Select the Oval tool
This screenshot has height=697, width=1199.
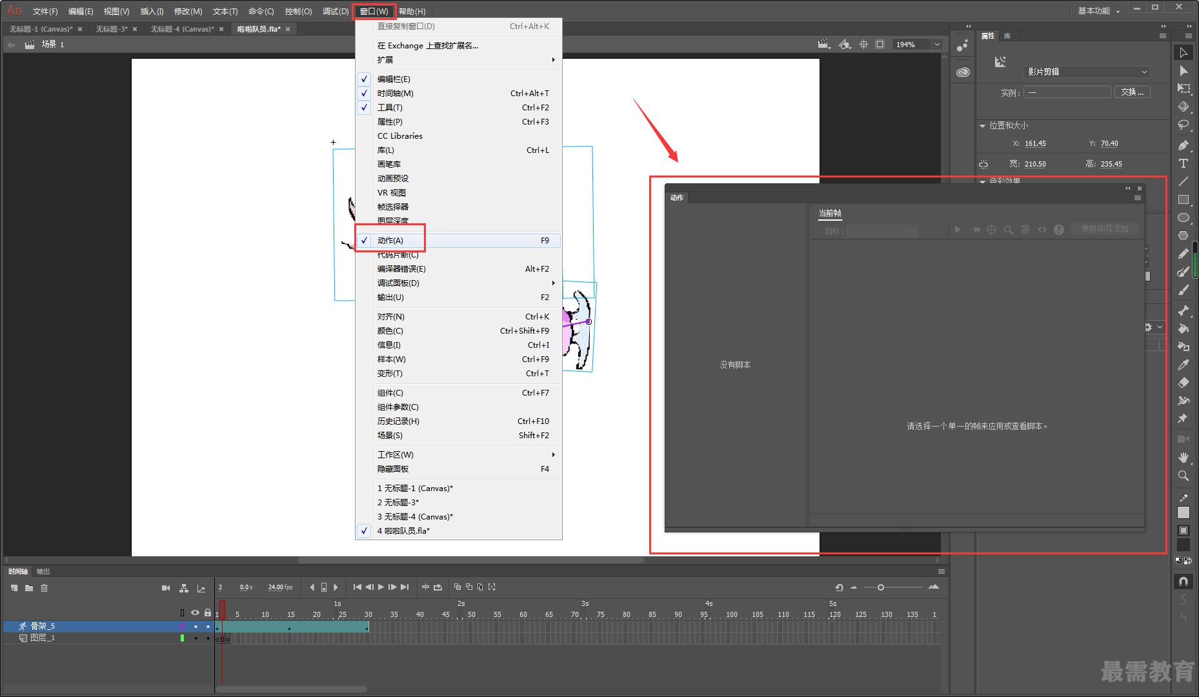[1184, 217]
